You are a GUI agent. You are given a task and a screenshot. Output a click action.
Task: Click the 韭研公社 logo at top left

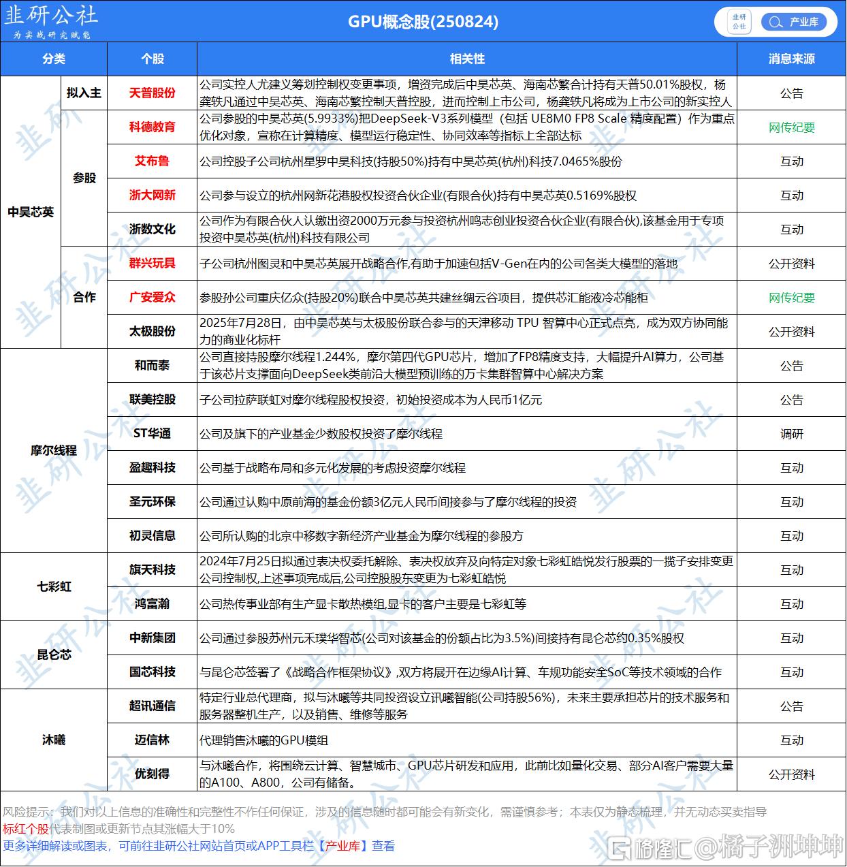click(x=50, y=21)
